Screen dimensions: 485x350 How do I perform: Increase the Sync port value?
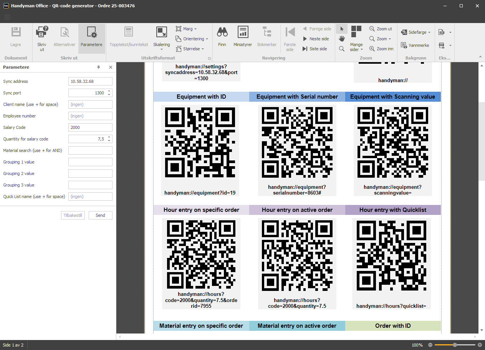pyautogui.click(x=109, y=91)
